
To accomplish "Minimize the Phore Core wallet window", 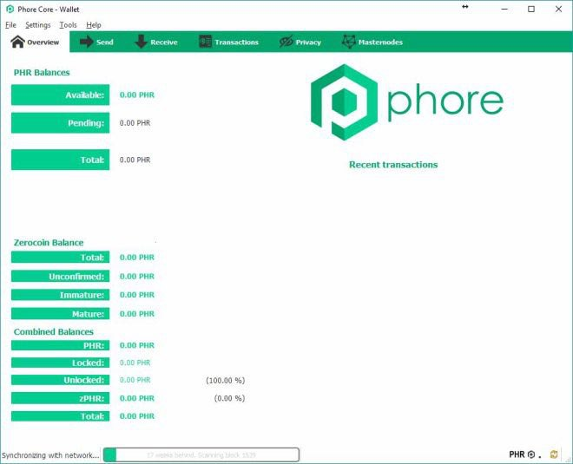I will click(504, 10).
